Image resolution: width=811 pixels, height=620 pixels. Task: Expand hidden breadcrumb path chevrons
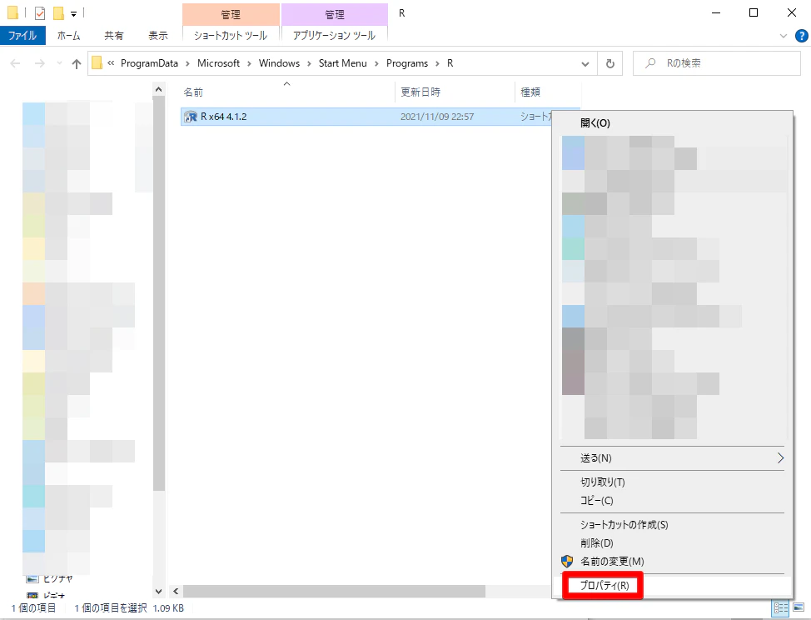click(x=111, y=63)
